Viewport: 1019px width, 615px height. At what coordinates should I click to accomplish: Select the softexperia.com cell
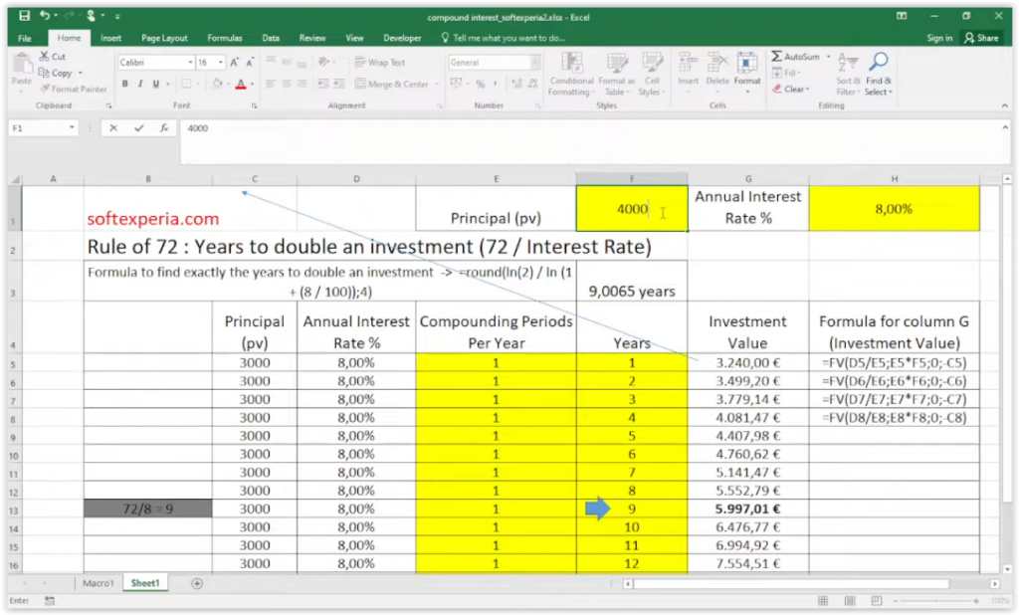(x=148, y=209)
